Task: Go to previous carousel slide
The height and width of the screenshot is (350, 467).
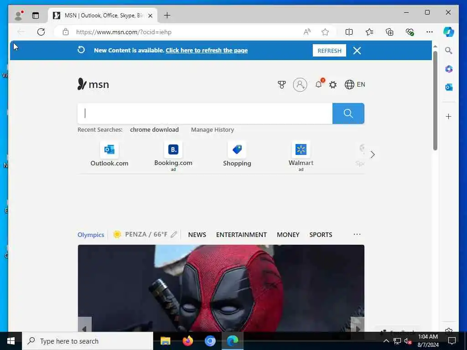Action: [x=84, y=325]
